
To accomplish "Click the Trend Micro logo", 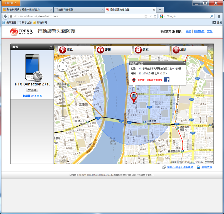I will [x=21, y=31].
